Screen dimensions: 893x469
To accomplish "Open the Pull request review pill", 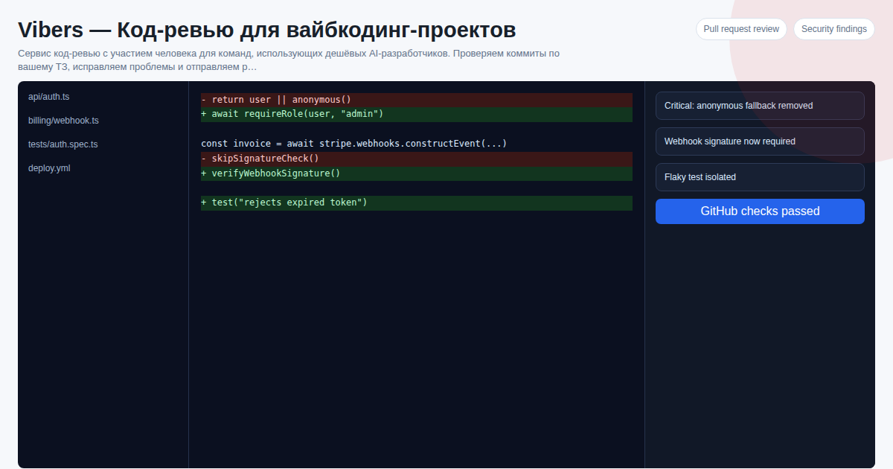I will 741,29.
